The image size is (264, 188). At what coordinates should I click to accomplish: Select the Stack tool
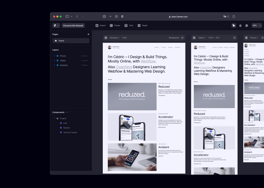click(142, 25)
